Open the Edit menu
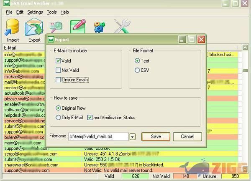The width and height of the screenshot is (251, 181). point(20,12)
